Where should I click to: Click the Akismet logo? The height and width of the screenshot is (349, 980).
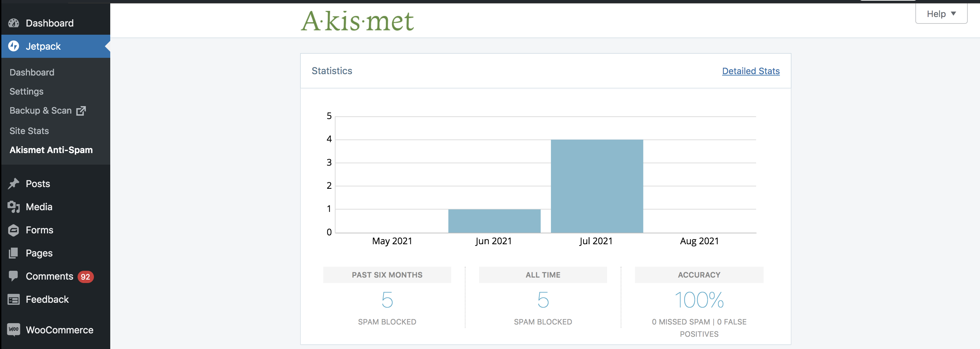[x=357, y=20]
